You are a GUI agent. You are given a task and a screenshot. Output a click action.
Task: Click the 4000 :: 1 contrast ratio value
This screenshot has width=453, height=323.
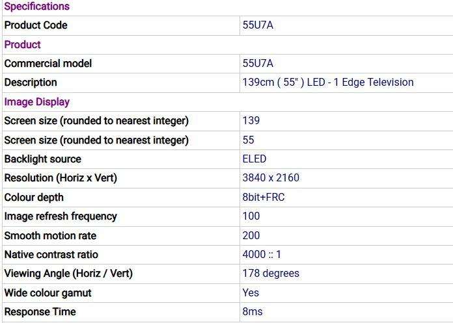tap(262, 255)
